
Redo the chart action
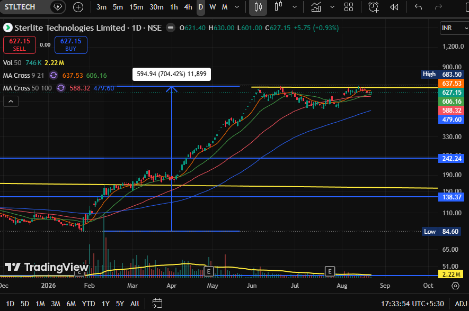438,7
